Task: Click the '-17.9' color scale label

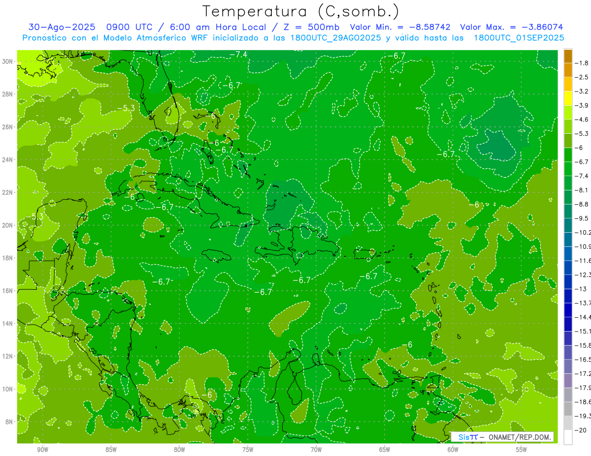Action: (x=583, y=388)
